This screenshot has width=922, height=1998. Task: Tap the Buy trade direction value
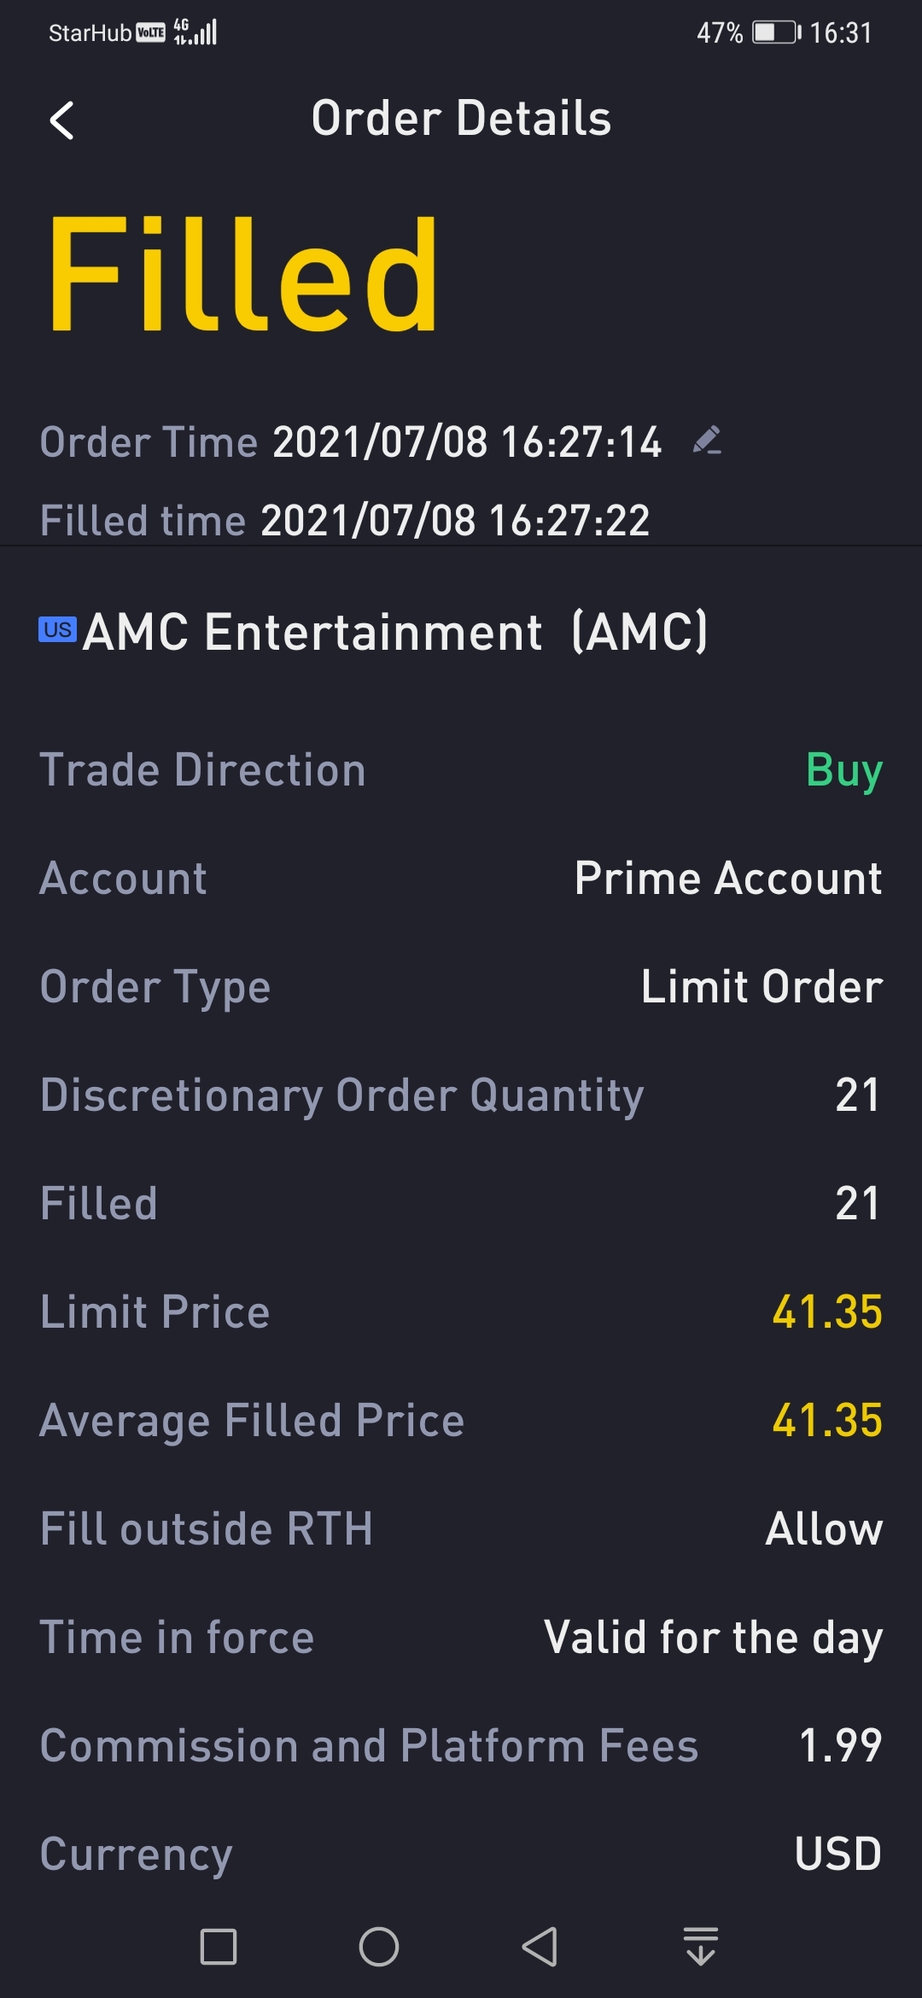pos(843,770)
